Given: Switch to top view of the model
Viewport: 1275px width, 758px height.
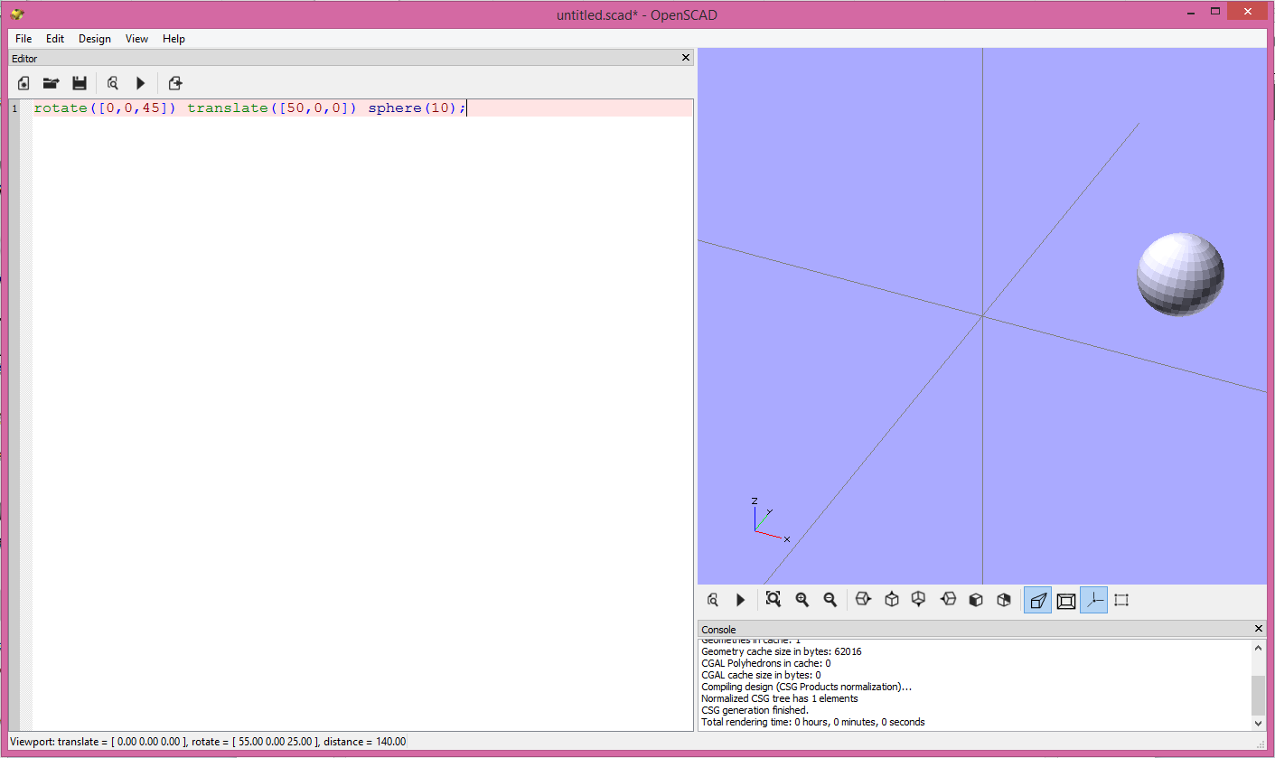Looking at the screenshot, I should pos(892,599).
